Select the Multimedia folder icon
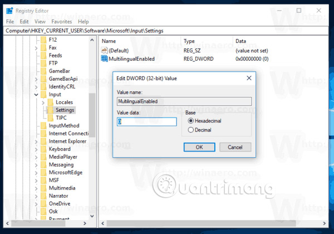 point(43,188)
